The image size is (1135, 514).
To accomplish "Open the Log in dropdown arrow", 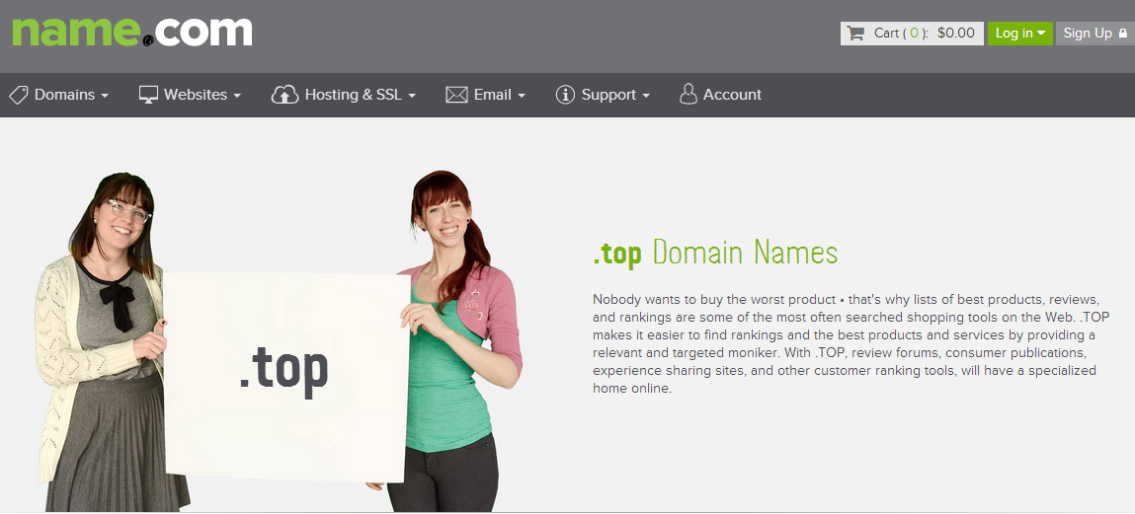I will click(1041, 34).
